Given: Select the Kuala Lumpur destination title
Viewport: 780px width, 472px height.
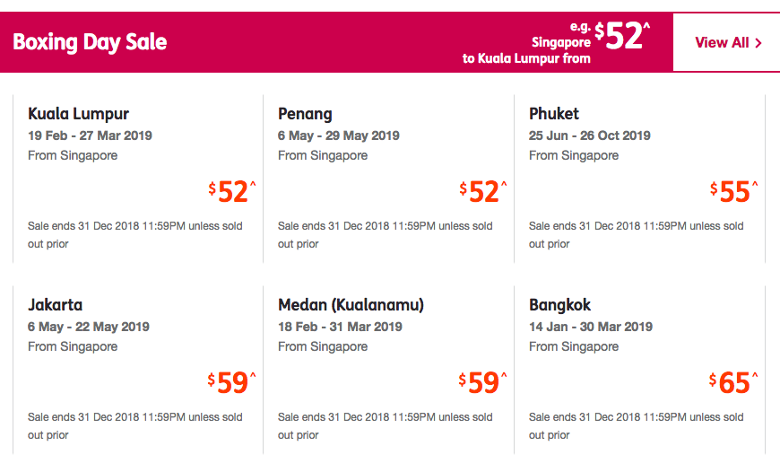Looking at the screenshot, I should pos(79,114).
